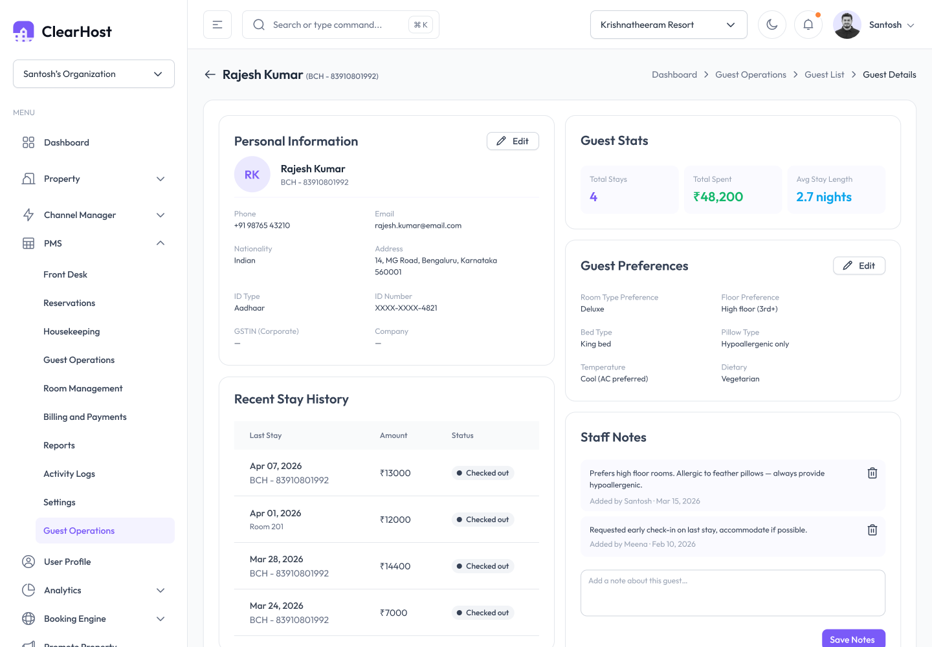Delete the early check-in staff note
The width and height of the screenshot is (932, 647).
click(x=872, y=530)
